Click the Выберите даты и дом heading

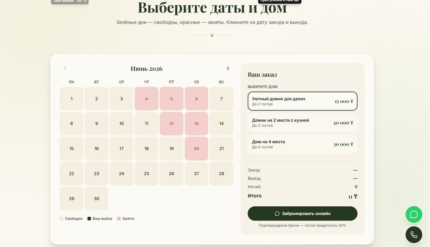[212, 7]
